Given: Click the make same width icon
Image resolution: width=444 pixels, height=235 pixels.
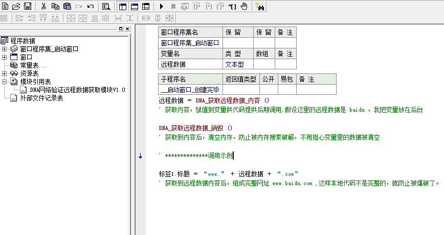Looking at the screenshot, I should tap(146, 18).
